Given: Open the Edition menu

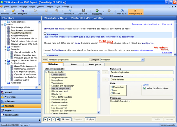Looking at the screenshot, I should 14,7.
